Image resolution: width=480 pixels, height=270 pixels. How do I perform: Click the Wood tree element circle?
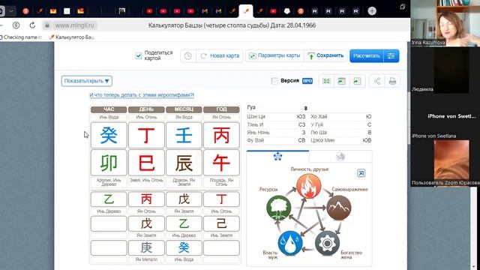[x=278, y=208]
